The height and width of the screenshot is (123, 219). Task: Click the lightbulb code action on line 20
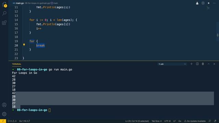click(24, 45)
